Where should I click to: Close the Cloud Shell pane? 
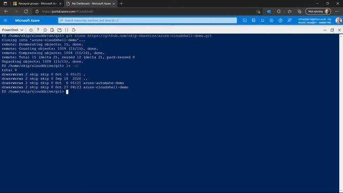pos(339,30)
